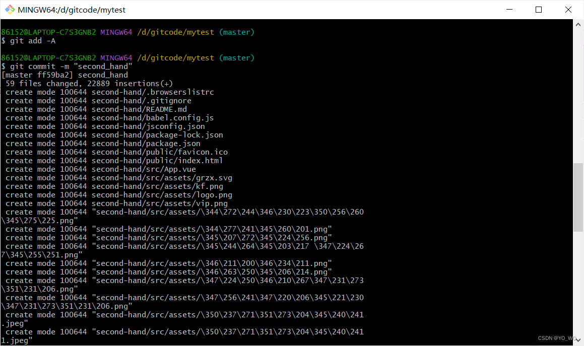Viewport: 584px width, 346px height.
Task: Click the second-hand/.gitignore line
Action: point(98,101)
